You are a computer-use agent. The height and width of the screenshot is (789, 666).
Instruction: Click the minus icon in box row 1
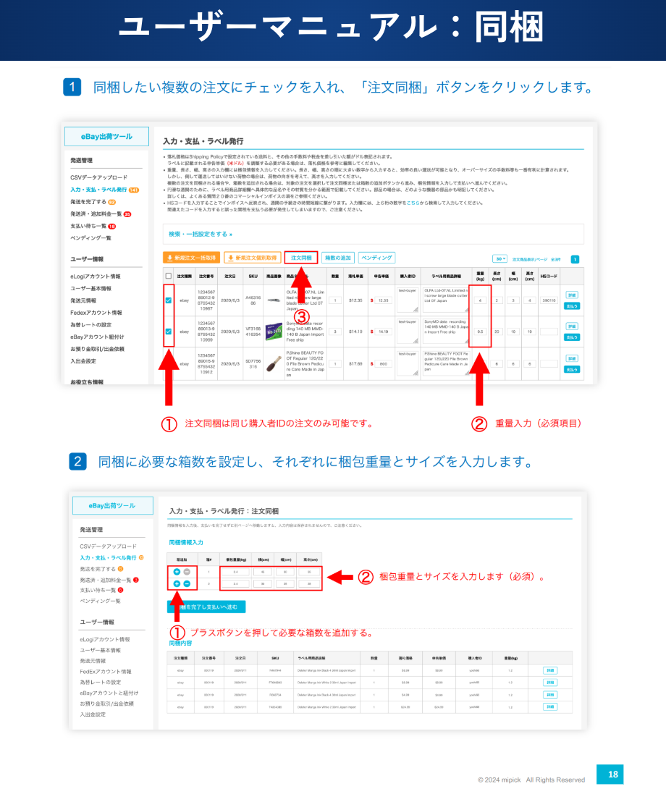[x=187, y=572]
